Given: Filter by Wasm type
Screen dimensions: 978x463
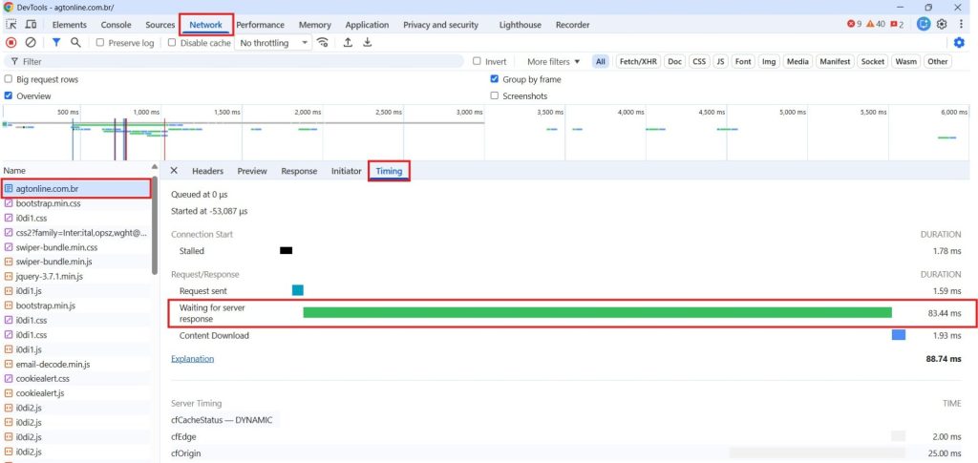Looking at the screenshot, I should point(905,62).
